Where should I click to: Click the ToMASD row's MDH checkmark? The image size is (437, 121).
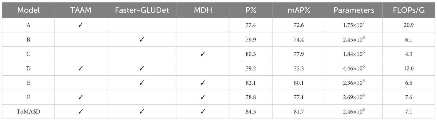point(203,112)
